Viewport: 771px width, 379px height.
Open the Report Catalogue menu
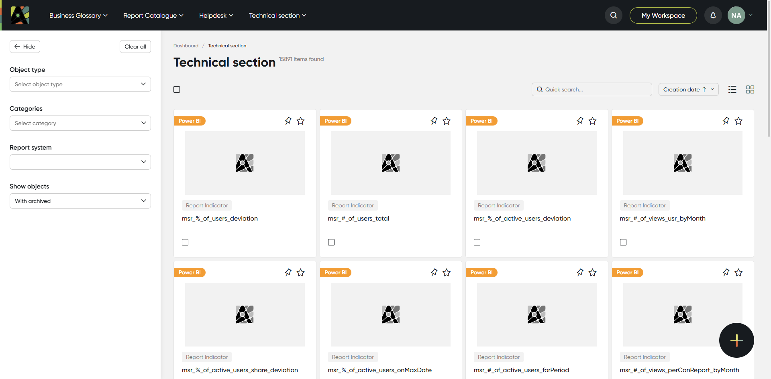pos(153,15)
